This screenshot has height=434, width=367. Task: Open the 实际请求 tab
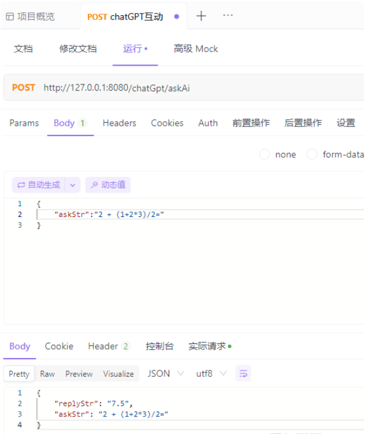(210, 346)
